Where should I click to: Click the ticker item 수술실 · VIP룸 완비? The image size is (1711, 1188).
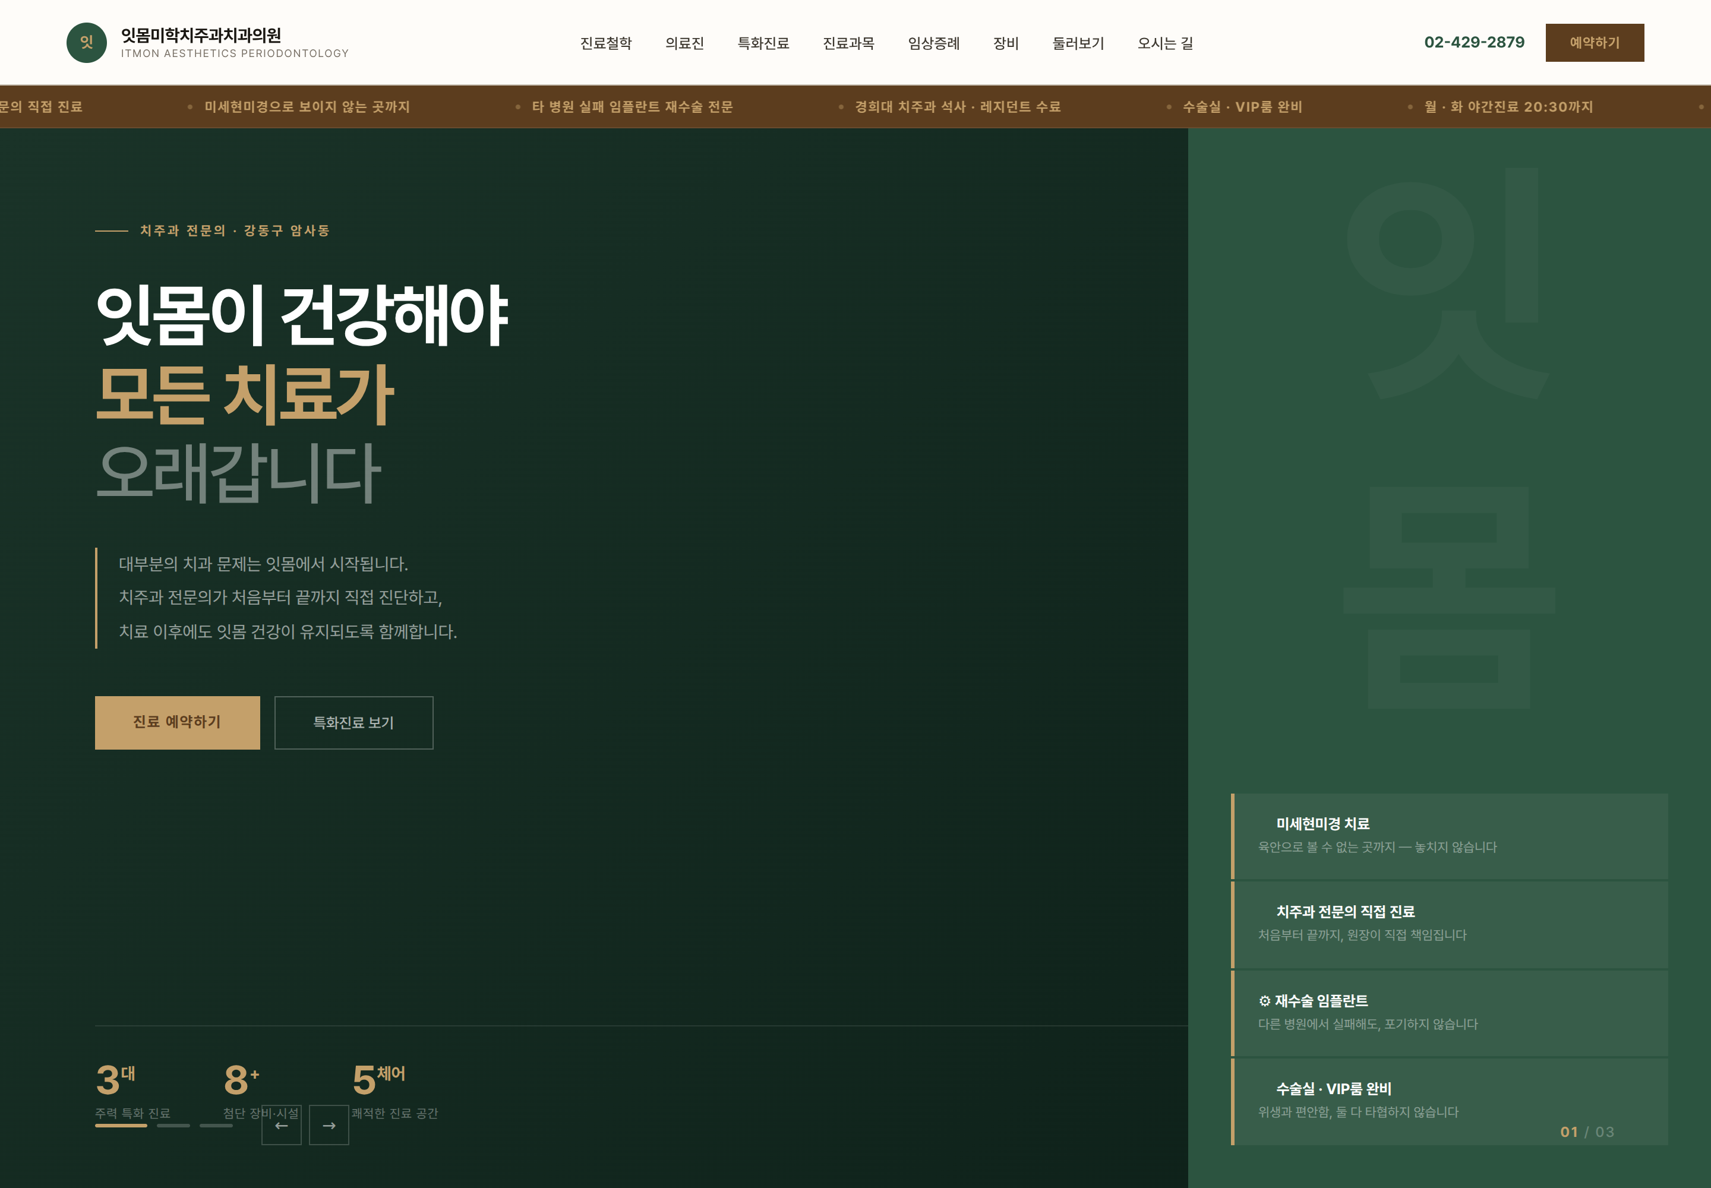(1243, 106)
